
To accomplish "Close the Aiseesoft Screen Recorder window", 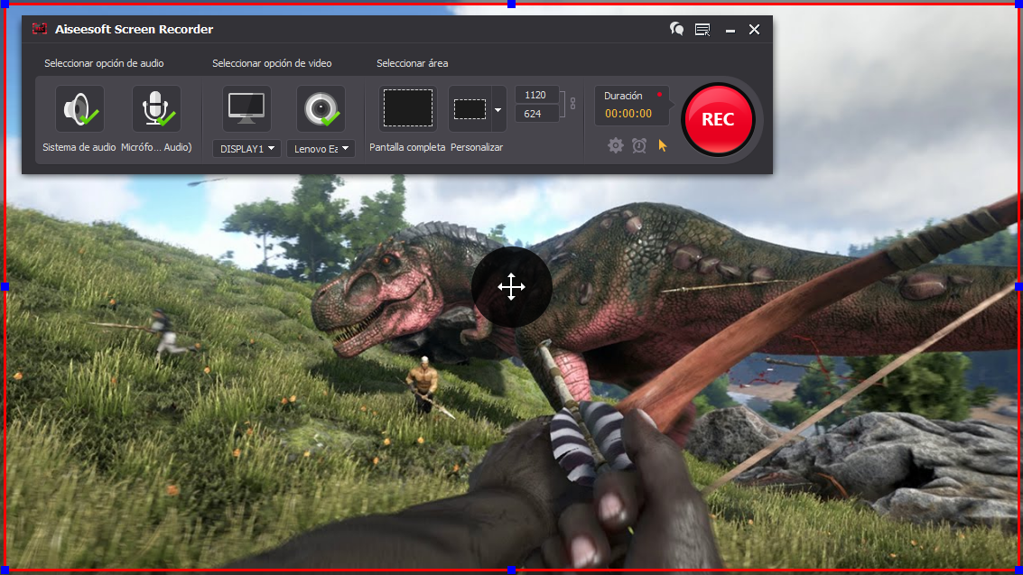I will tap(754, 29).
